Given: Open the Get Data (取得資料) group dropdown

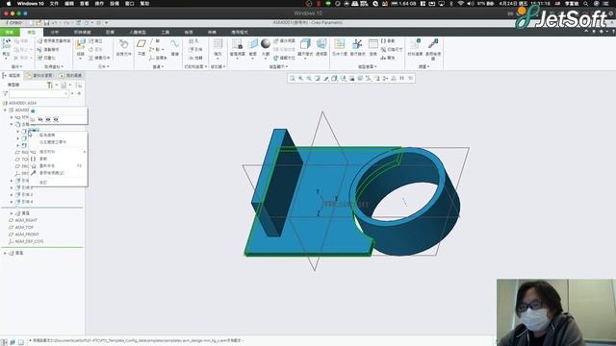Looking at the screenshot, I should [54, 66].
